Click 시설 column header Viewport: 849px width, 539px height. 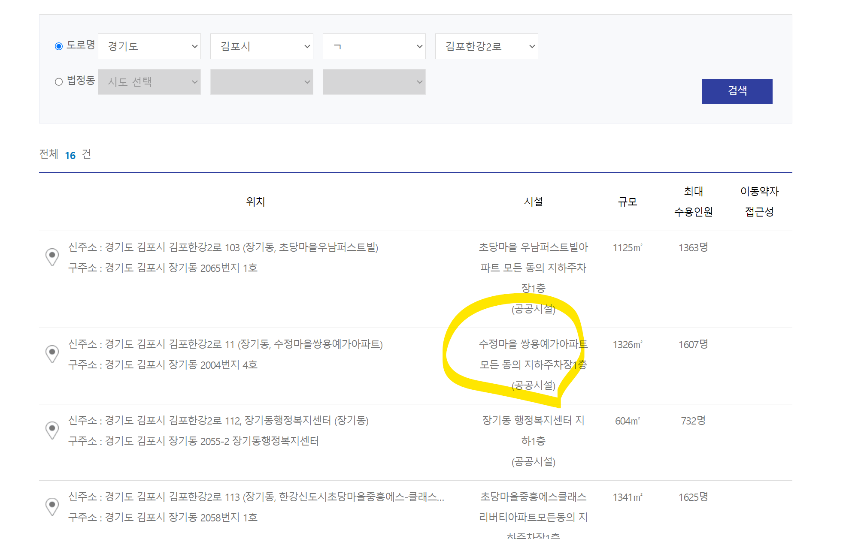533,202
